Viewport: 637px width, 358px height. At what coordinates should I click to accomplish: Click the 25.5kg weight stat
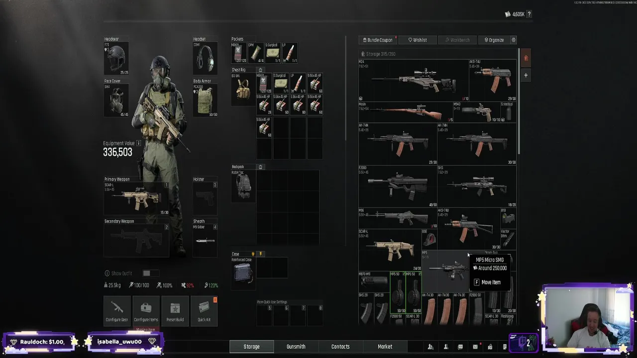click(x=112, y=285)
